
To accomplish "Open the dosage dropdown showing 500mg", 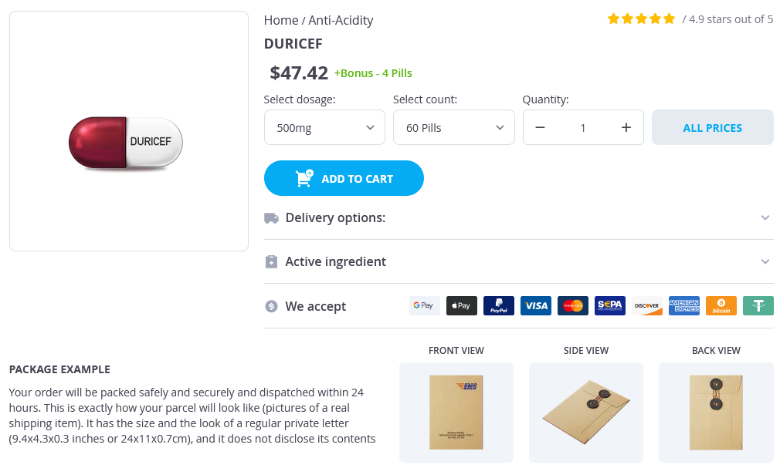I will click(x=324, y=128).
